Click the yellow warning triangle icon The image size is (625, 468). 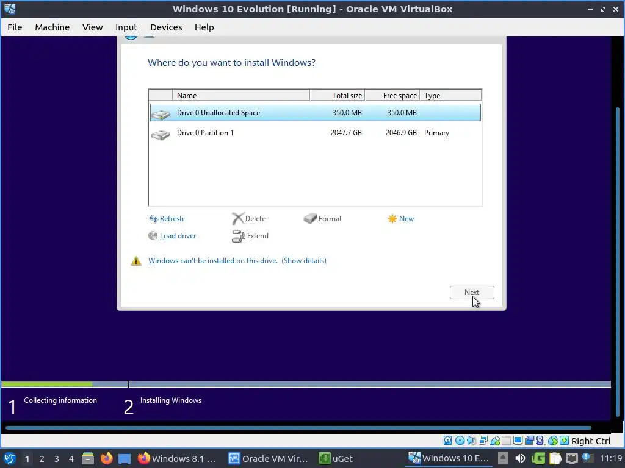pos(136,261)
